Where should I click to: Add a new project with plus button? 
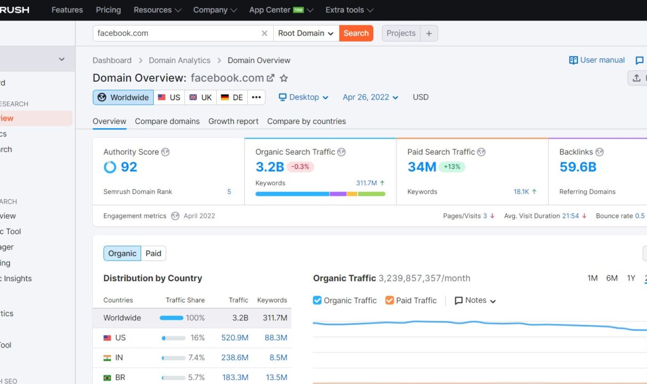[429, 33]
